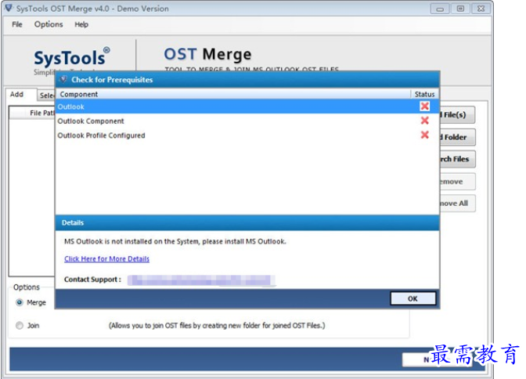Open the File menu

pos(17,24)
